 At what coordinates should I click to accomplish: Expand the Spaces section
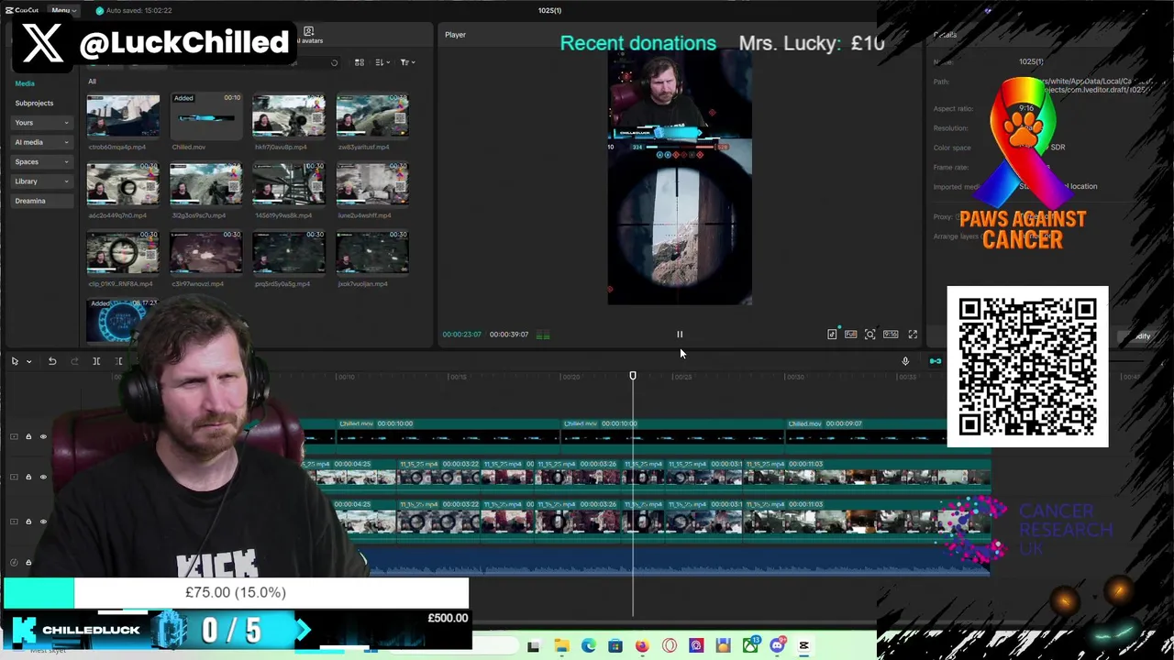[x=42, y=161]
